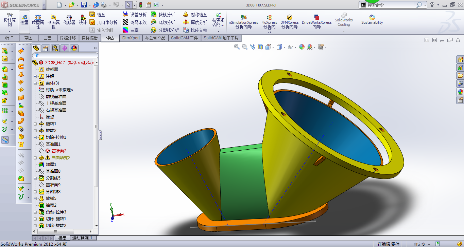Open 质量属性 mass properties

[38, 22]
